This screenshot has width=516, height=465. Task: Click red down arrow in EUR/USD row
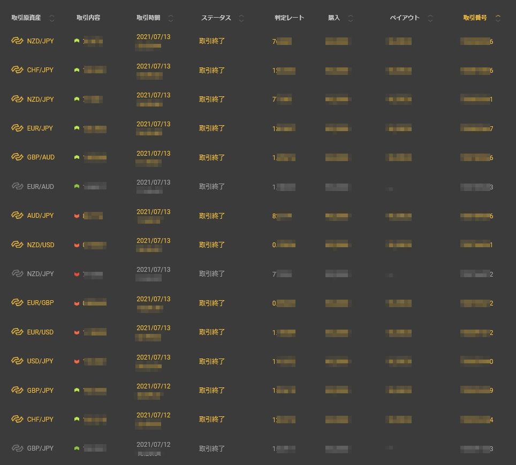point(77,333)
